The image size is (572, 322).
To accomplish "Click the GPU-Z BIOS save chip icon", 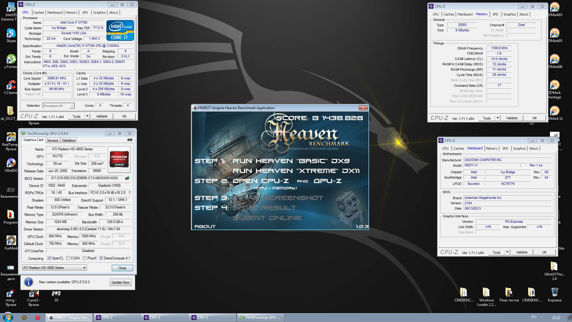I will coord(127,178).
